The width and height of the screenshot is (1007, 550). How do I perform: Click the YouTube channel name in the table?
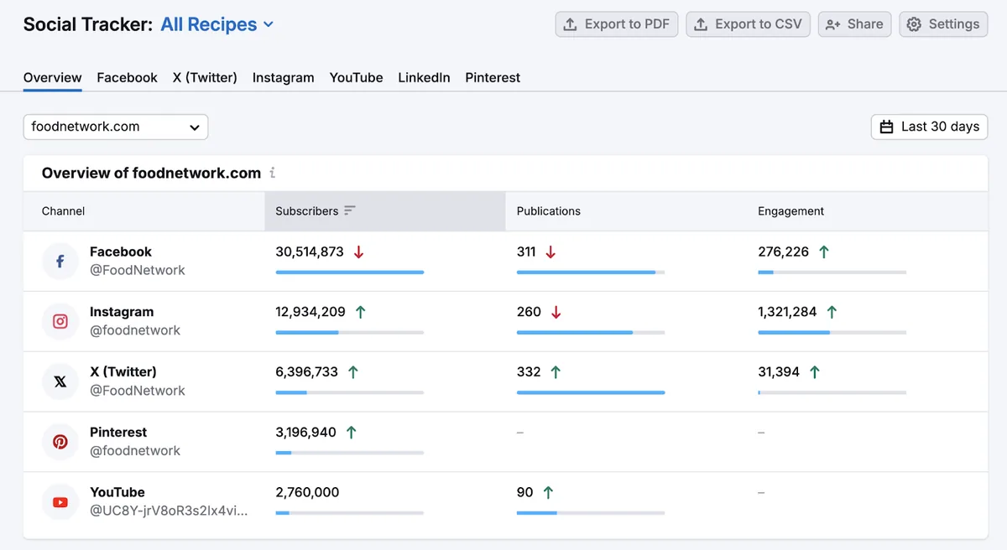pyautogui.click(x=117, y=493)
